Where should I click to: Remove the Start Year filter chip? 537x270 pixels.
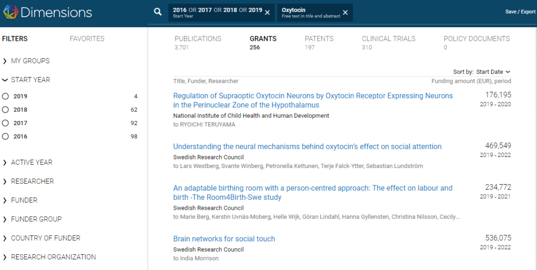pyautogui.click(x=267, y=13)
